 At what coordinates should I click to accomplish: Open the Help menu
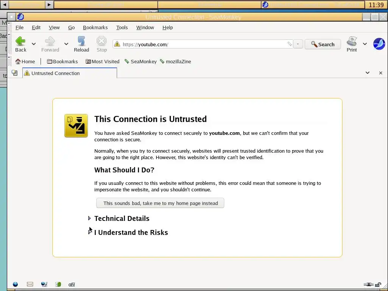click(167, 27)
